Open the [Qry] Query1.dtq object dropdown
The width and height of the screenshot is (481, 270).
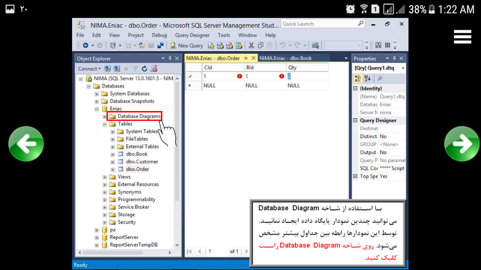tap(403, 68)
